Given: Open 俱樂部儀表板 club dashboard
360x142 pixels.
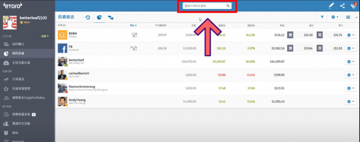Looking at the screenshot, I should coord(27,114).
